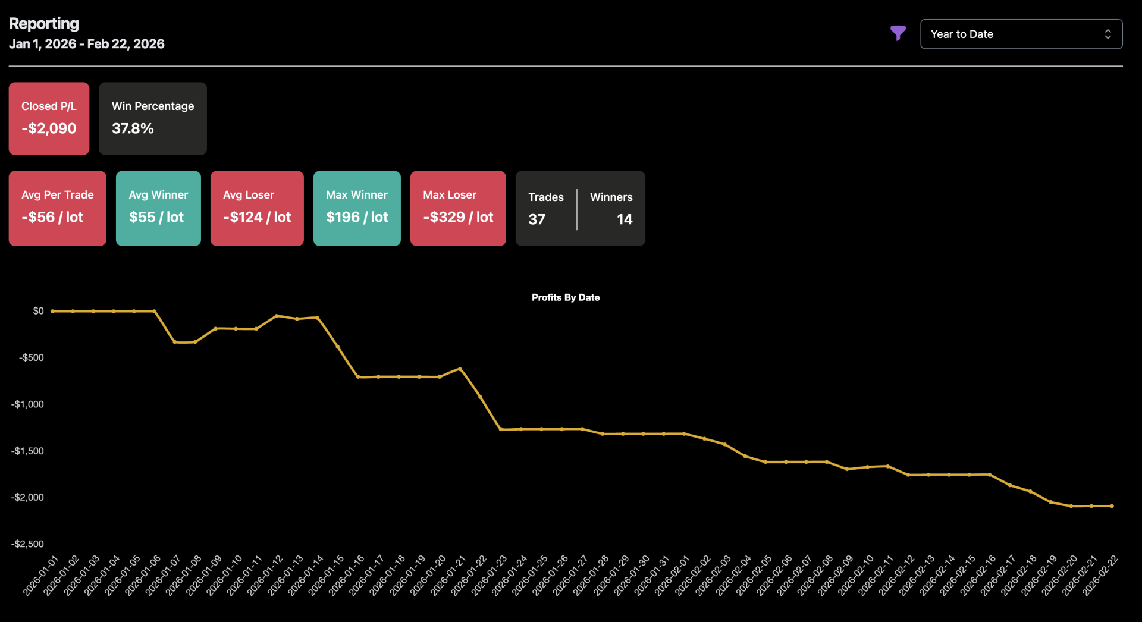Click the Winners count of 14
Image resolution: width=1142 pixels, height=622 pixels.
coord(624,219)
